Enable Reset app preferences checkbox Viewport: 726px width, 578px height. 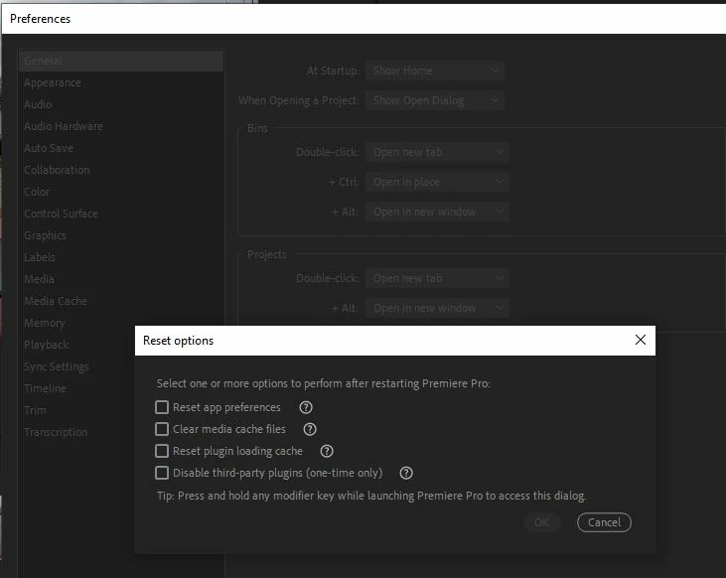162,407
